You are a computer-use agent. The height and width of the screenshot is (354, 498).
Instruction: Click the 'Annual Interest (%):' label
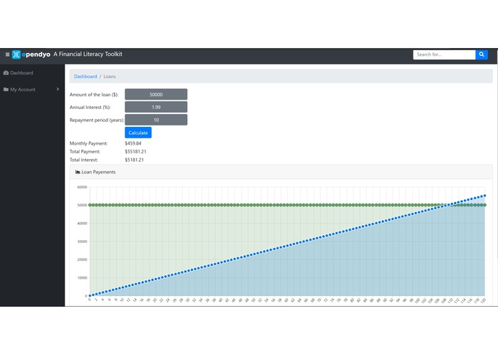coord(90,107)
